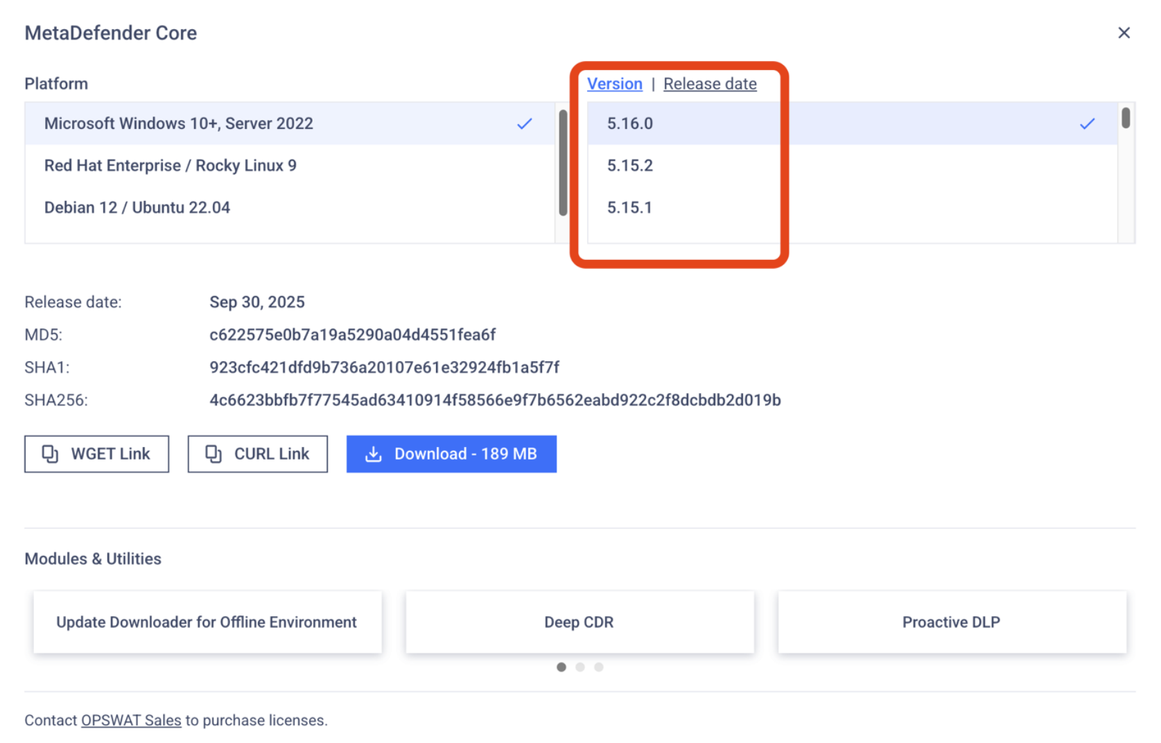Go to second carousel page dot

pyautogui.click(x=580, y=667)
